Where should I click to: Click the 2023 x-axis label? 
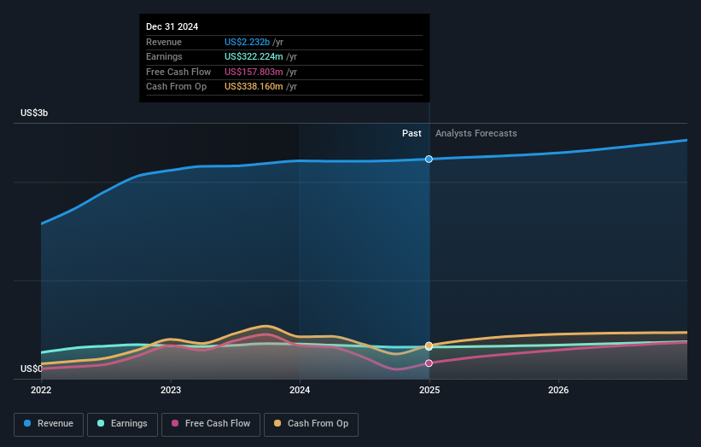tap(171, 390)
